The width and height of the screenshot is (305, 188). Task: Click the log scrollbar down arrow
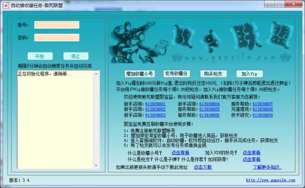[x=96, y=166]
